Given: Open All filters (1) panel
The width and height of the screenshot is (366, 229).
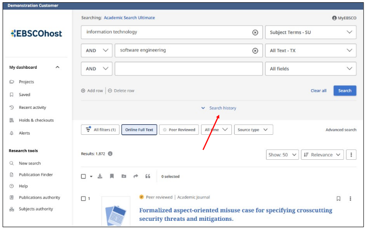Looking at the screenshot, I should pyautogui.click(x=100, y=130).
